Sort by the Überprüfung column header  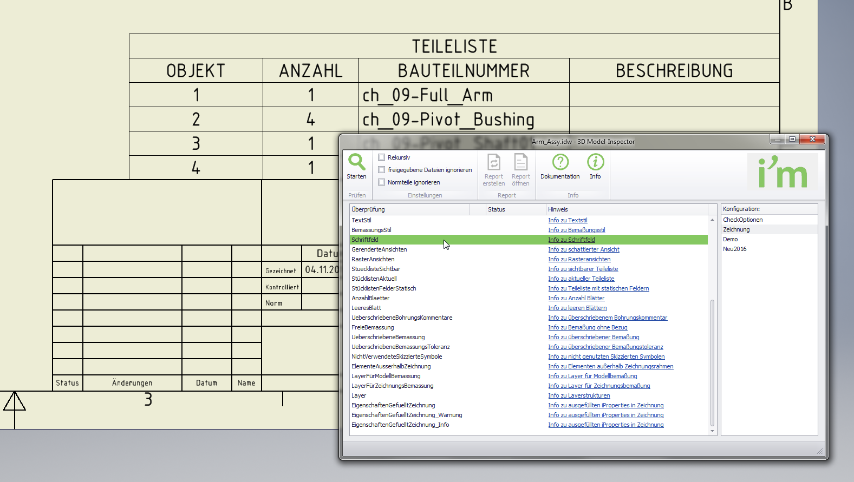[x=410, y=209]
